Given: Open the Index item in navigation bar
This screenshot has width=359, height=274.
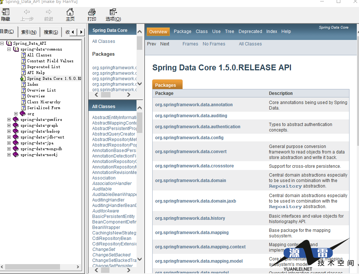Looking at the screenshot, I should click(x=272, y=32).
